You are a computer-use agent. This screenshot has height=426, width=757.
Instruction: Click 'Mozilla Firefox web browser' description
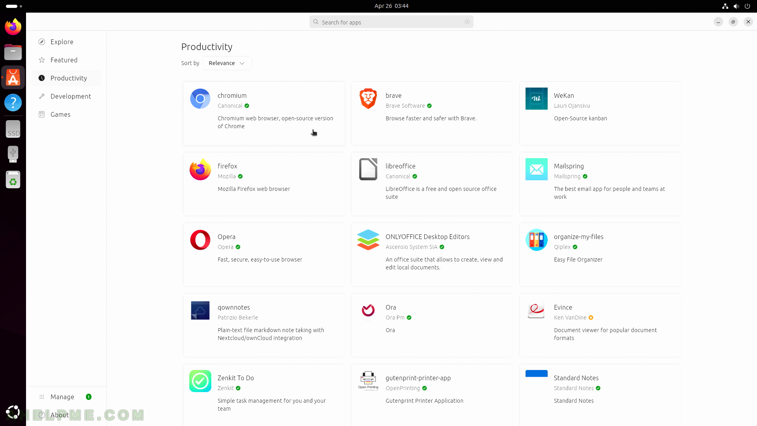point(254,189)
